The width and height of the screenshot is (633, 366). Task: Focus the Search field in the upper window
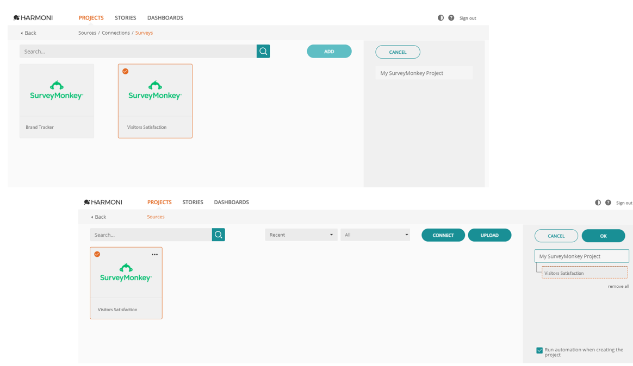pyautogui.click(x=138, y=51)
